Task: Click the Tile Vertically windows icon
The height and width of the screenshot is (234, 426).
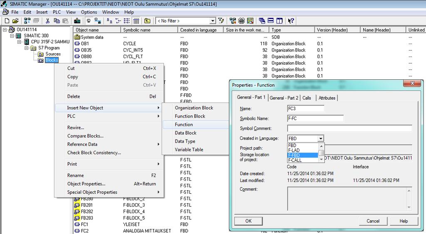Action: pos(279,21)
